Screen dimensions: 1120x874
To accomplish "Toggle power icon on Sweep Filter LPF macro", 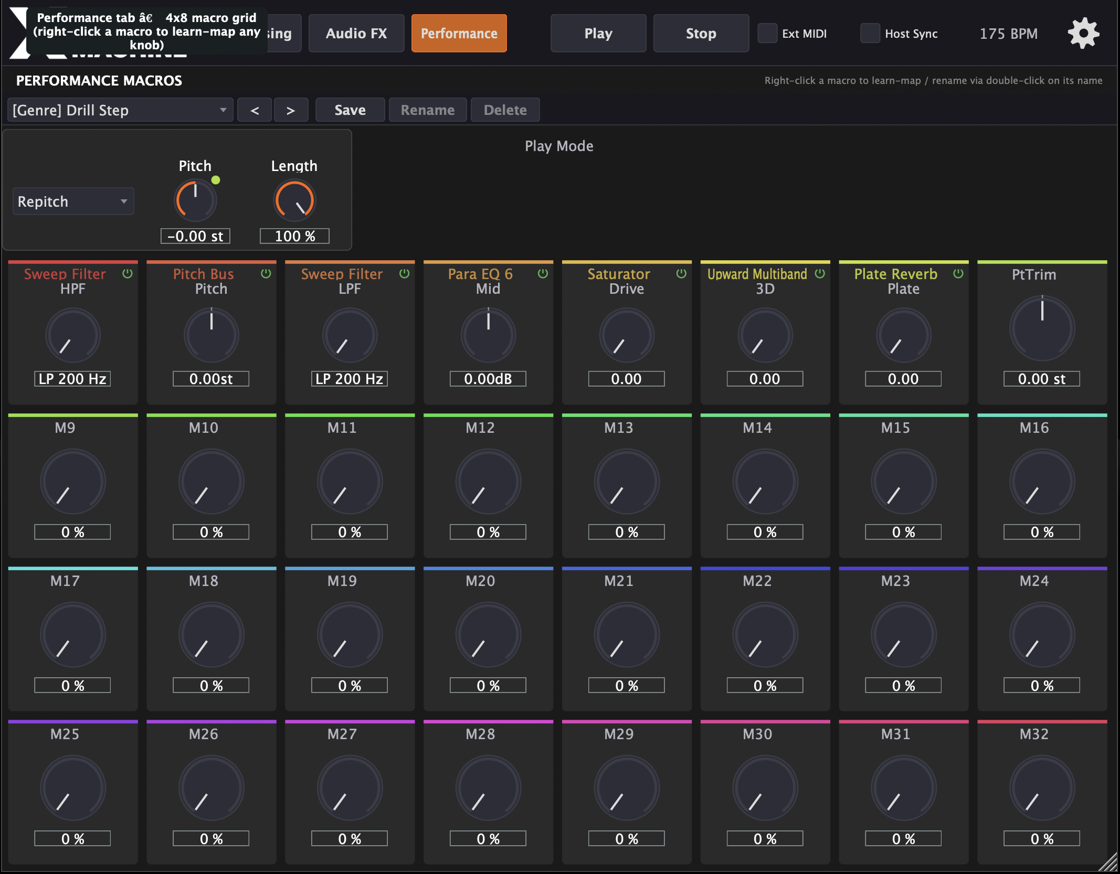I will click(404, 273).
